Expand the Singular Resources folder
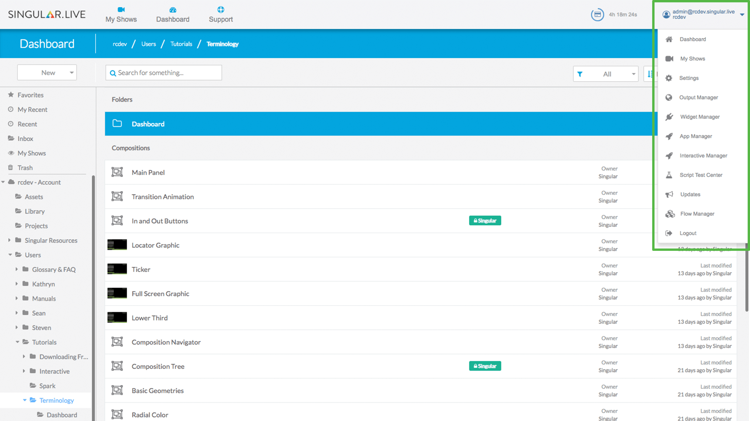 [x=9, y=240]
